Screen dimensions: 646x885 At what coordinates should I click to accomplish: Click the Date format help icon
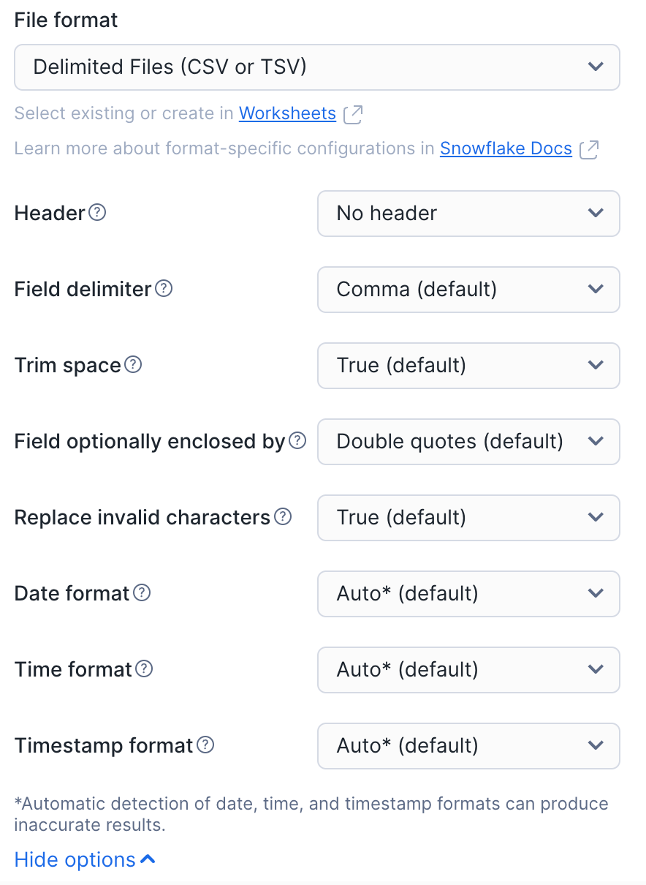click(x=142, y=593)
